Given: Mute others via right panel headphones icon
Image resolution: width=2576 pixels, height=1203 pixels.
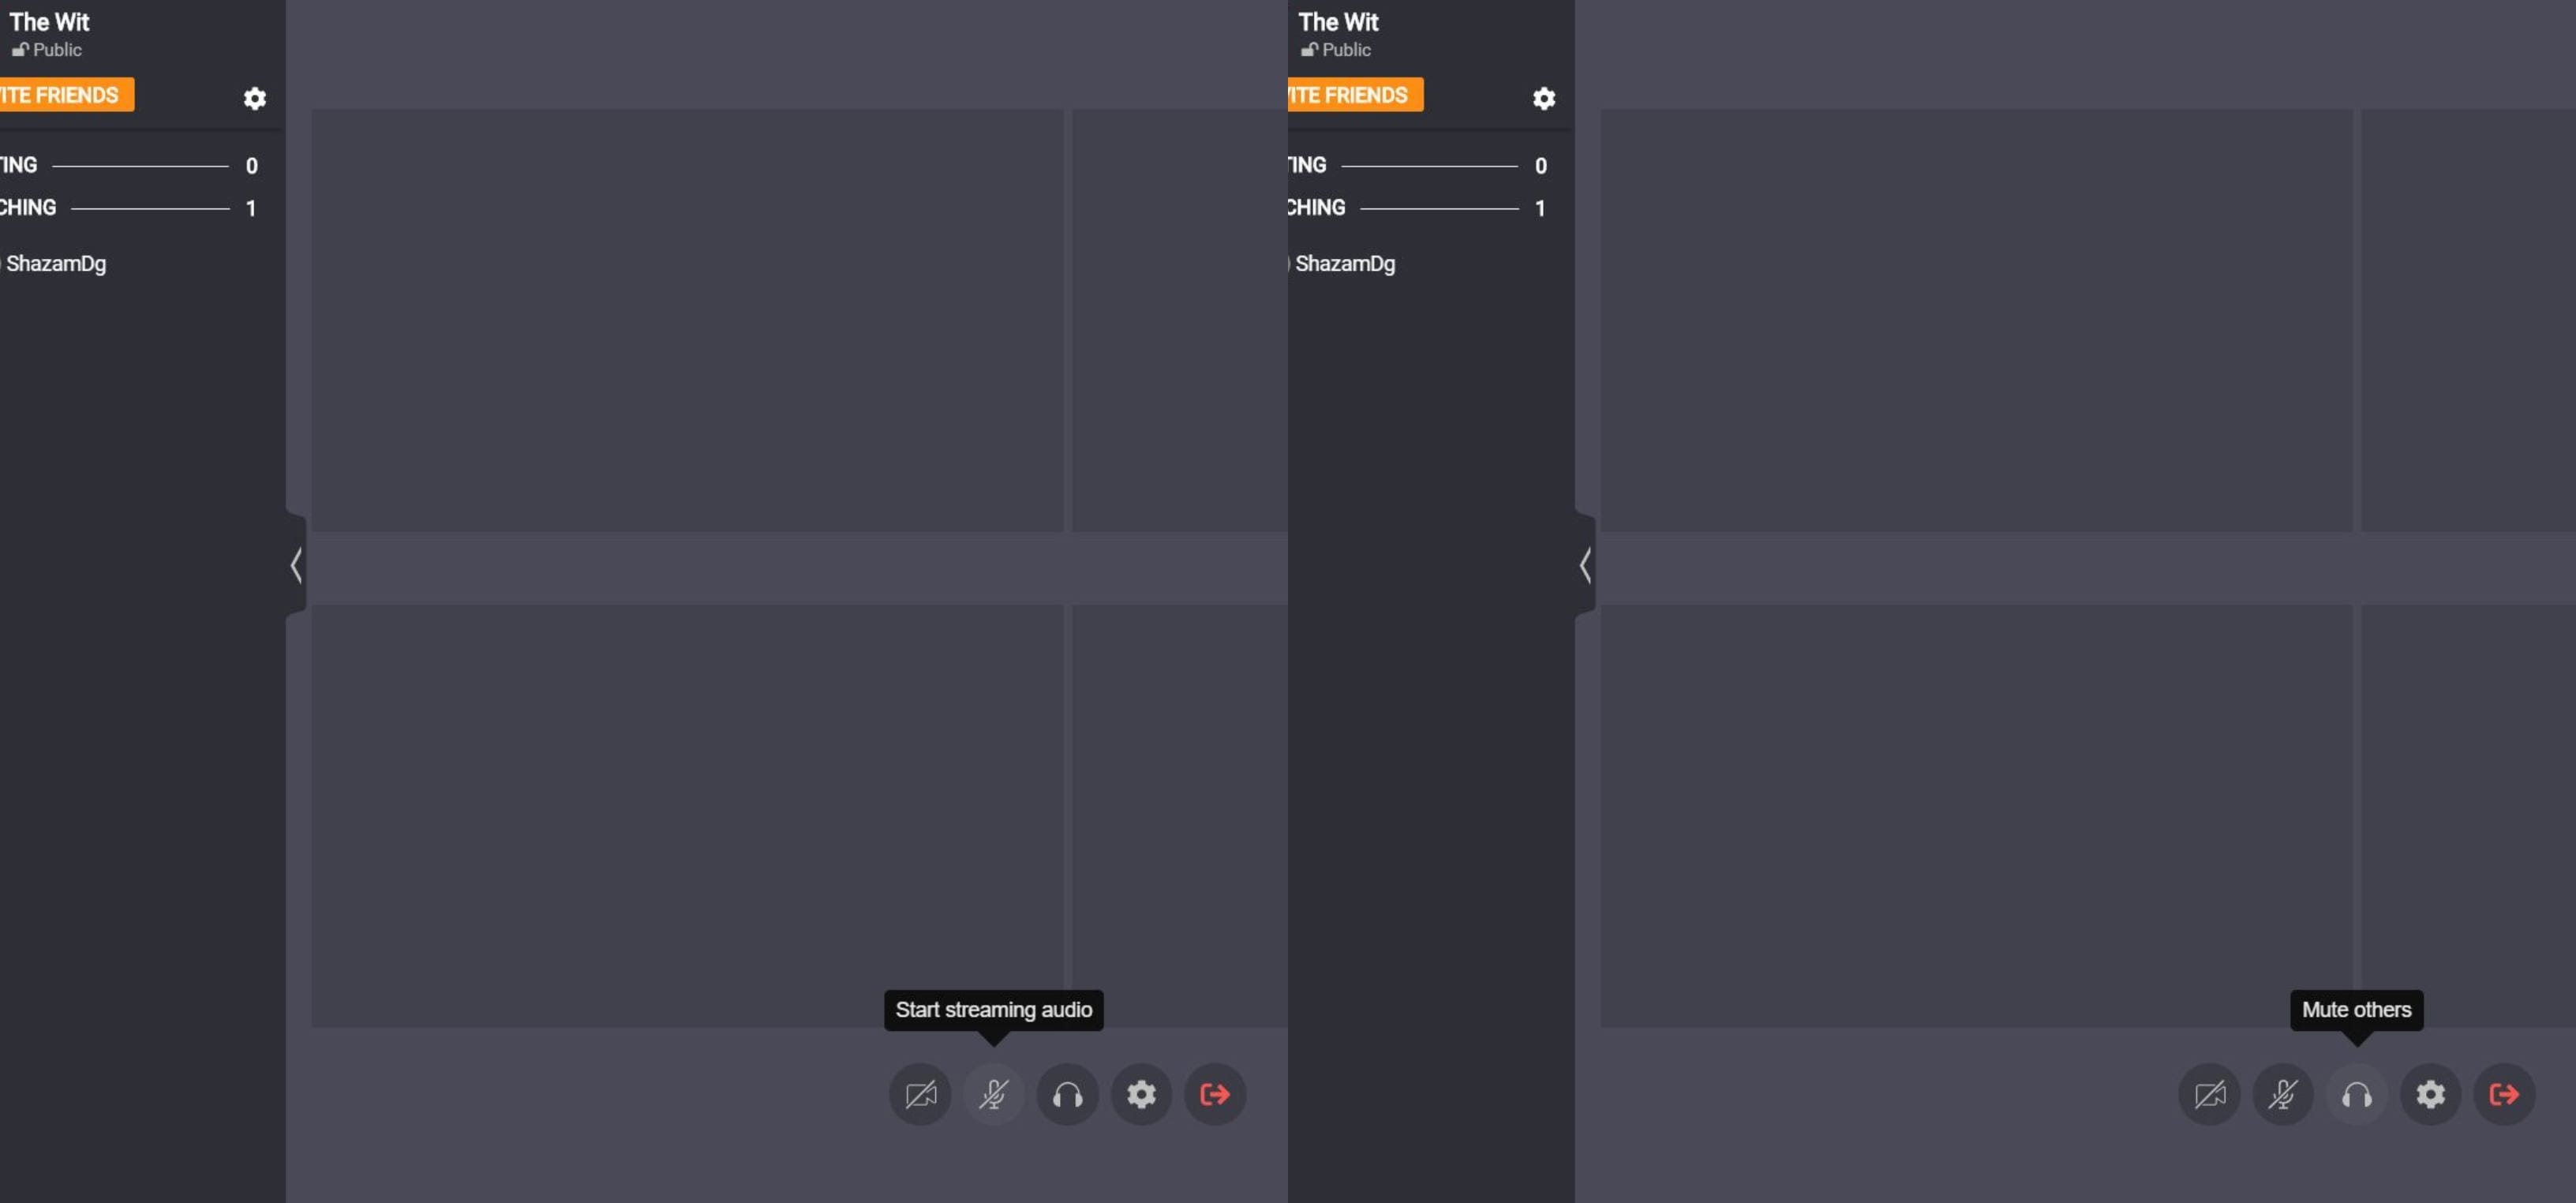Looking at the screenshot, I should [2357, 1094].
